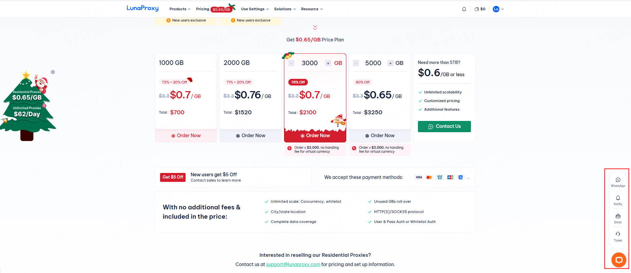Expand the Products dropdown menu
This screenshot has height=273, width=631.
click(180, 9)
